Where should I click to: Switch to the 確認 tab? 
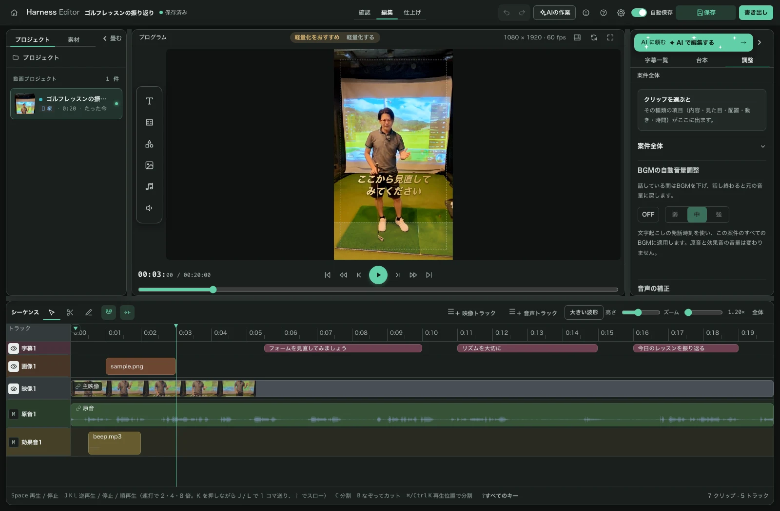tap(365, 13)
